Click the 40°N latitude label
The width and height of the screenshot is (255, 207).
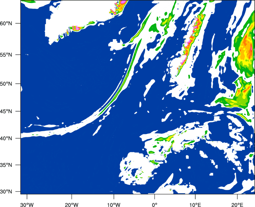coord(6,139)
